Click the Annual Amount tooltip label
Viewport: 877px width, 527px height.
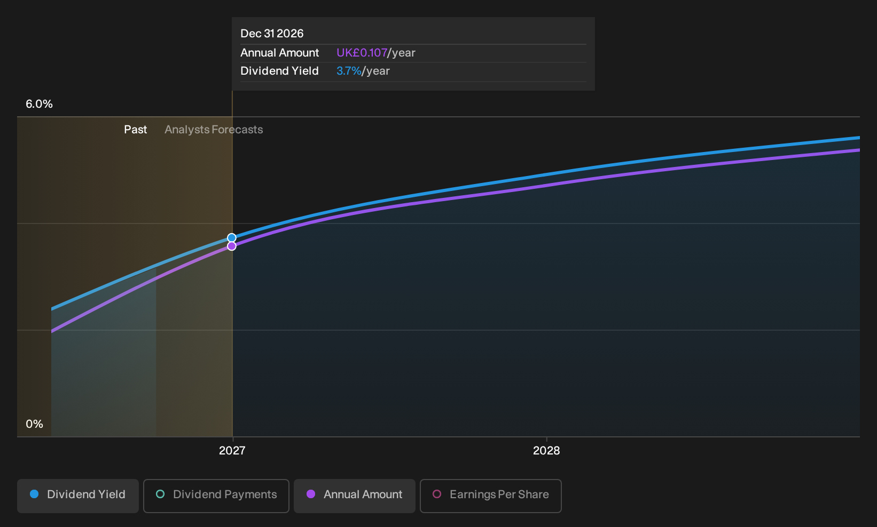pos(279,53)
